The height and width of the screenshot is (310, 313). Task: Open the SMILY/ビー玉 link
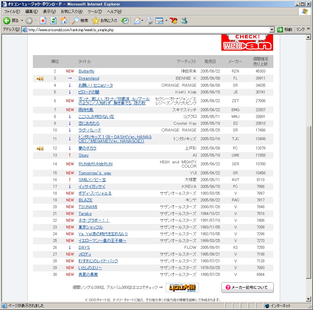[x=92, y=180]
